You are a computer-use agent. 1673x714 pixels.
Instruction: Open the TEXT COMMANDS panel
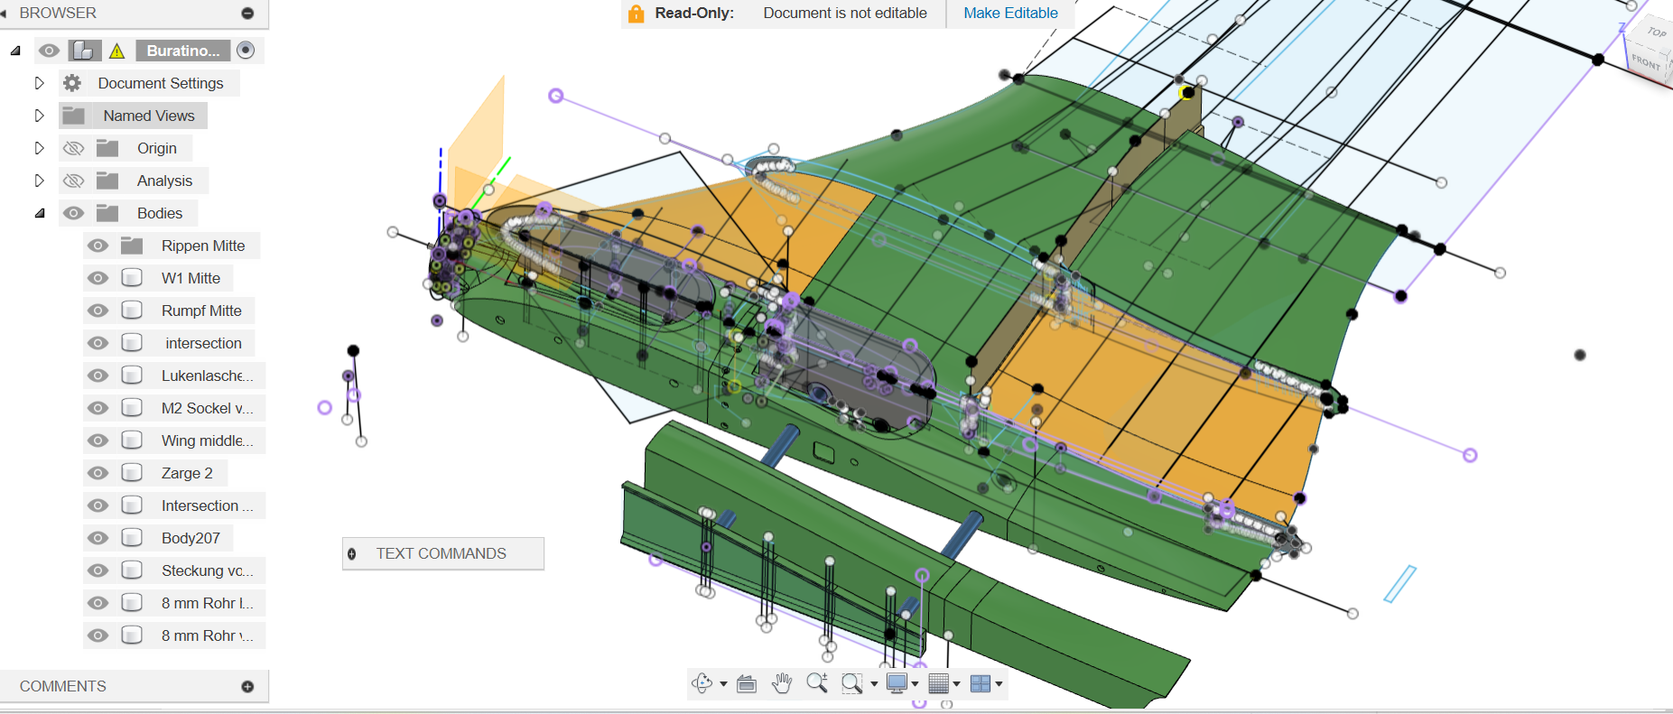tap(443, 553)
